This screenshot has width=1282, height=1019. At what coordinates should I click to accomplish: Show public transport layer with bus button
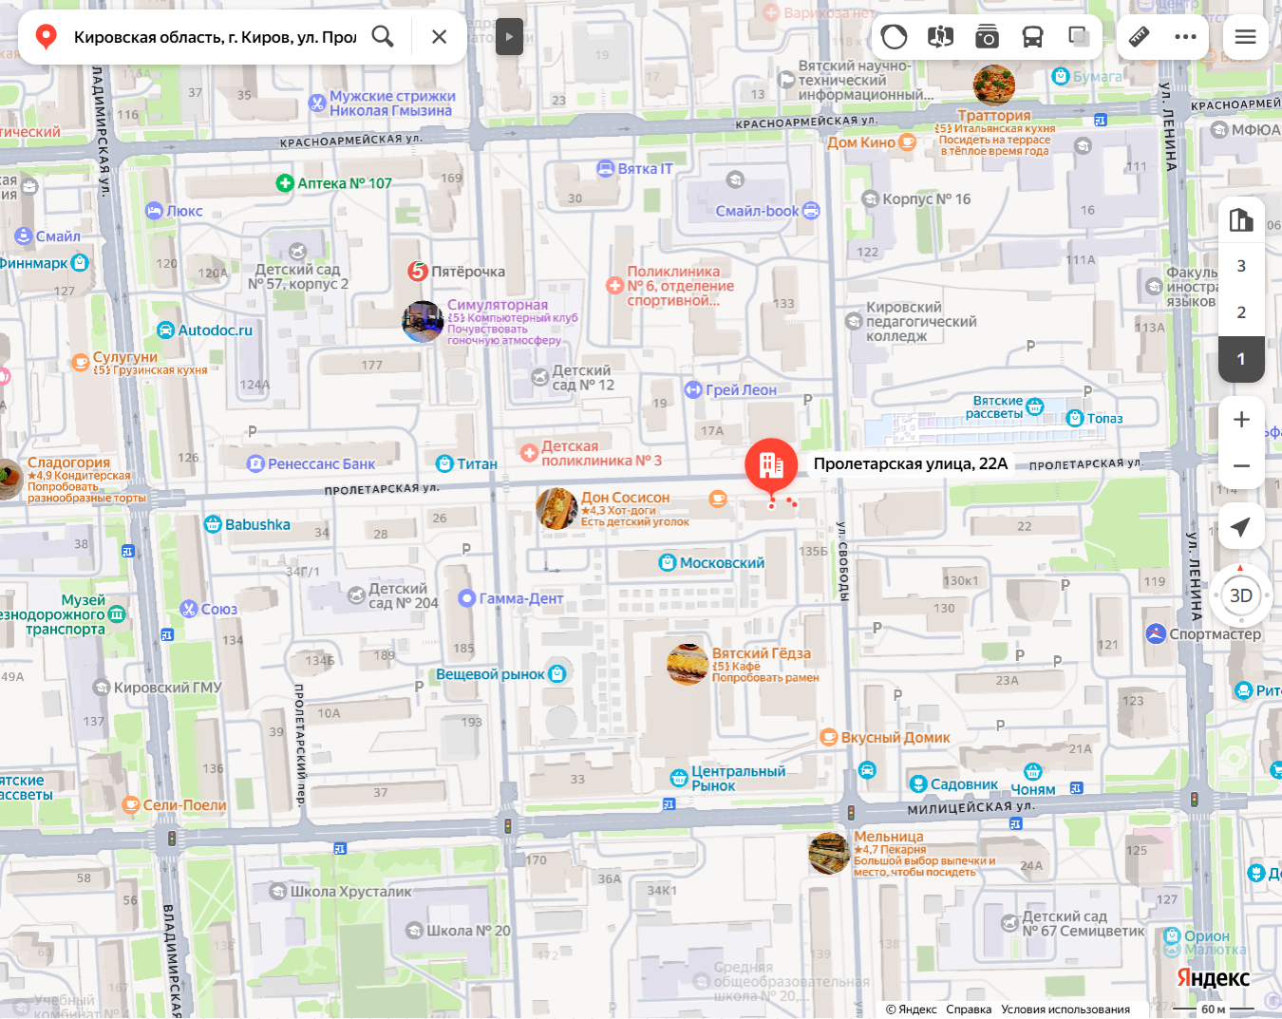1032,37
